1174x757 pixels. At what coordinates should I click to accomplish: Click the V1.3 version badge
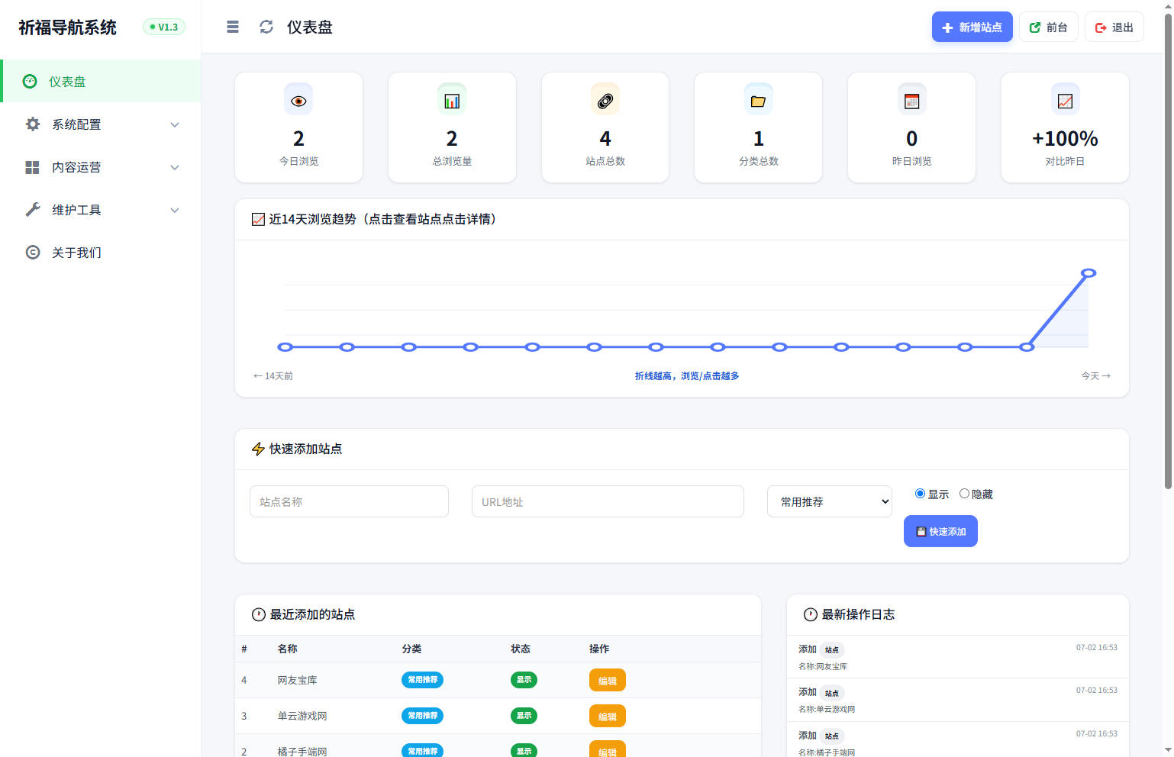click(x=164, y=27)
